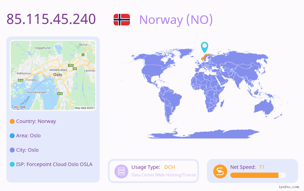Click the purple dot beside City: Oslo
The image size is (304, 191).
[12, 150]
